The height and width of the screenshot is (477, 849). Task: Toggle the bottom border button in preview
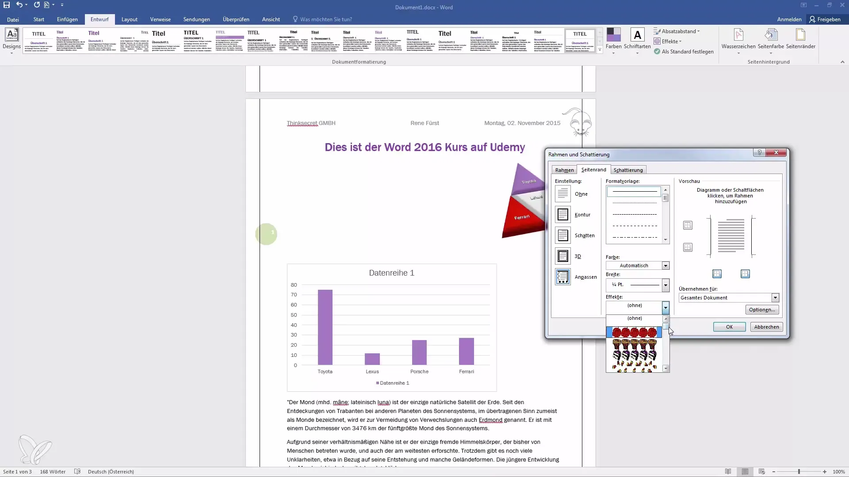pos(688,247)
